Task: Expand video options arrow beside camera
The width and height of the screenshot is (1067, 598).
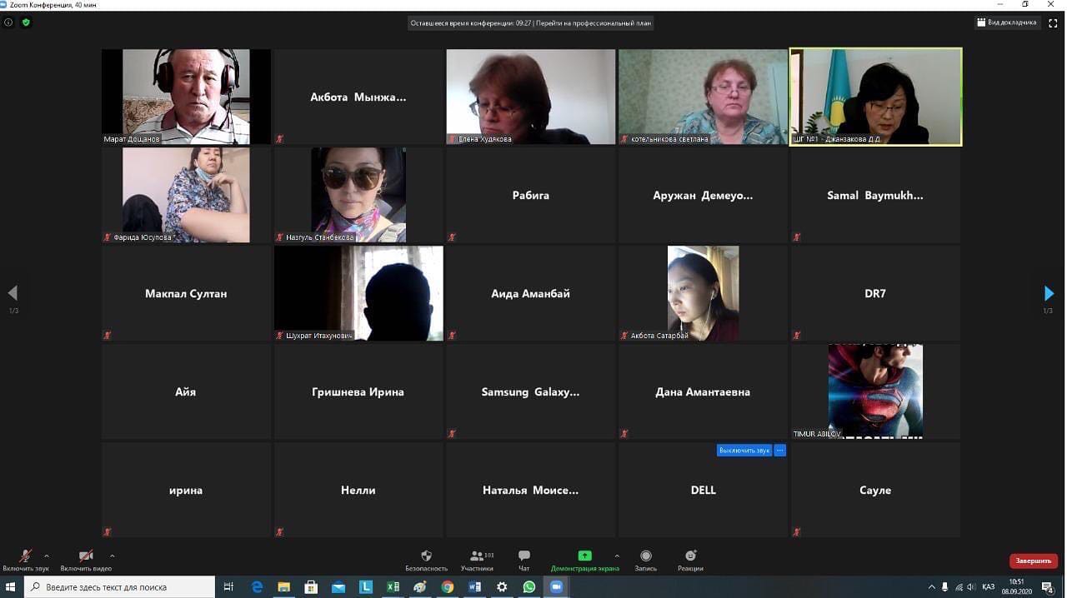Action: click(x=112, y=556)
